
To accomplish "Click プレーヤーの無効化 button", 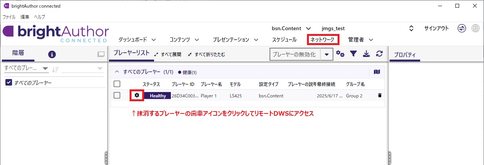I will [x=295, y=54].
